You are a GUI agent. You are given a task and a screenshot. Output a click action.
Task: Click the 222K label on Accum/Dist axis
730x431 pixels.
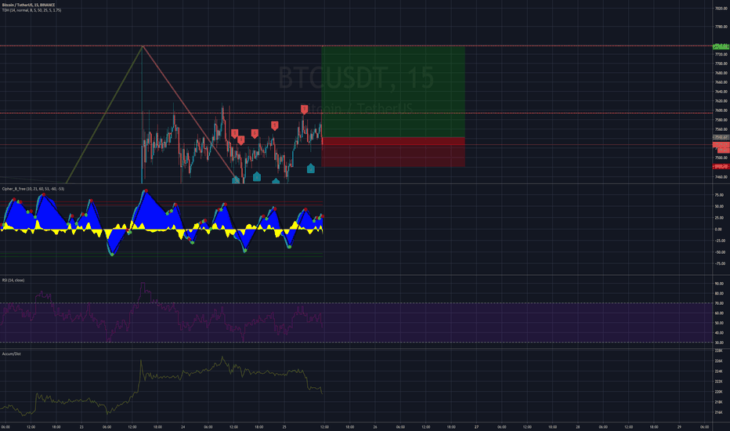(718, 382)
